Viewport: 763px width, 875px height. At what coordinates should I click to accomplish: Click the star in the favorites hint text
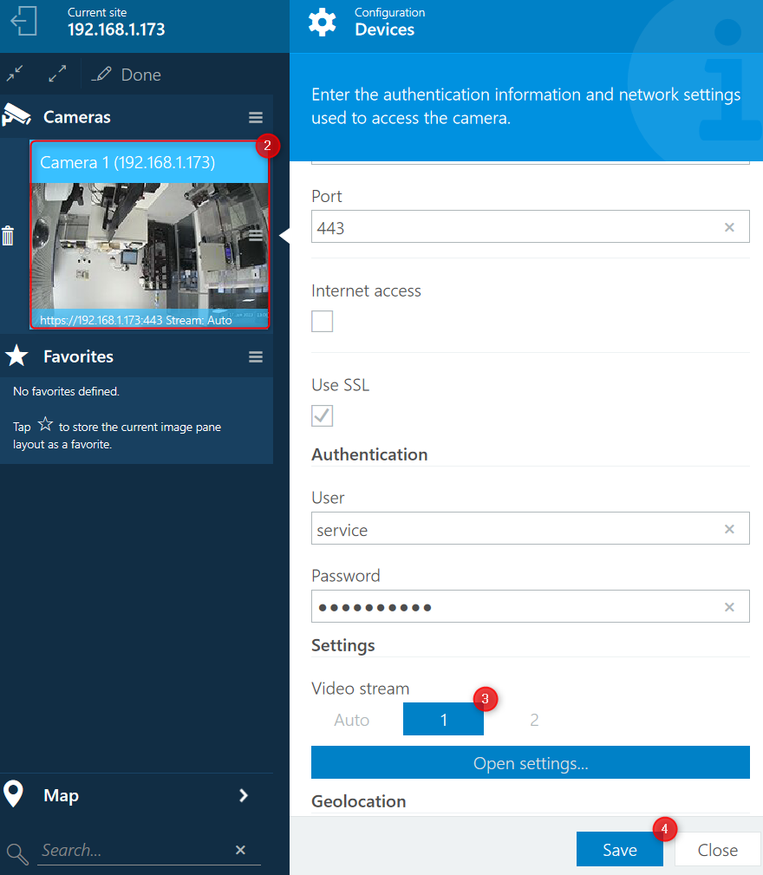point(45,425)
